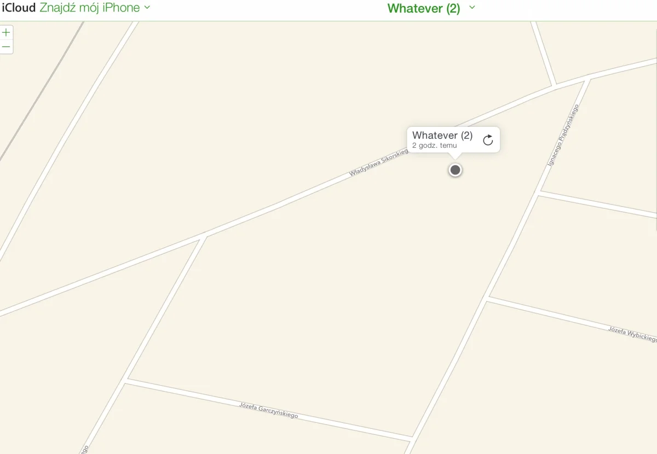This screenshot has height=454, width=657.
Task: Refresh location of Whatever (2) device
Action: [488, 140]
